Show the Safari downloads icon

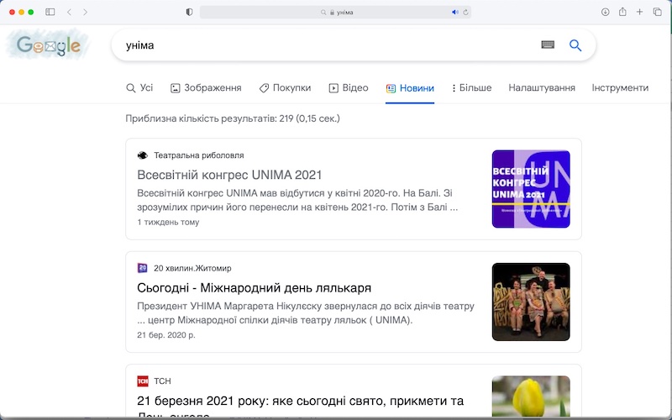(605, 12)
